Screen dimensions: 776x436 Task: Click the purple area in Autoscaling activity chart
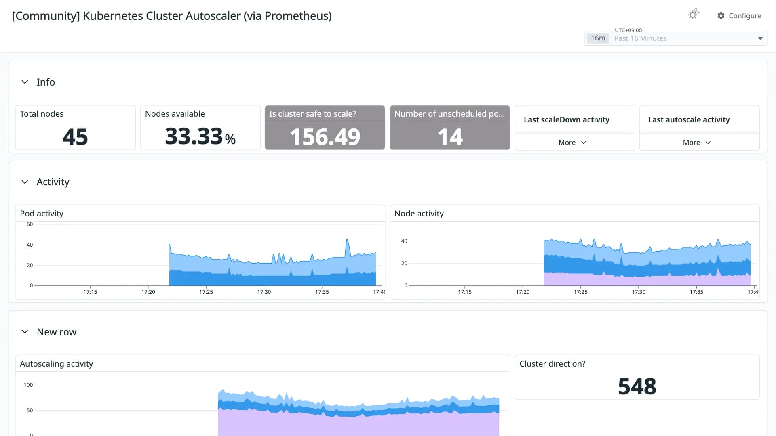click(358, 425)
